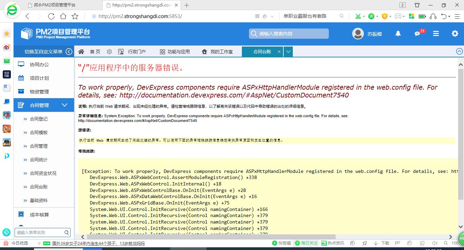Collapse the sidebar with the left arrow circle
The height and width of the screenshot is (250, 464).
click(x=69, y=52)
